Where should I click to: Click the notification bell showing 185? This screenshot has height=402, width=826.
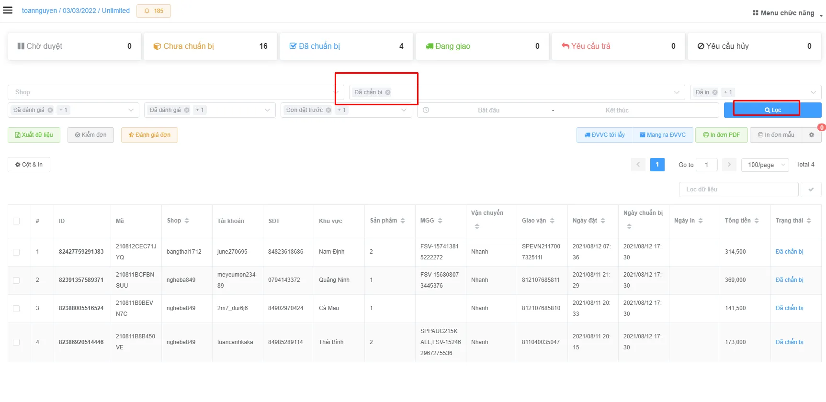click(x=154, y=11)
